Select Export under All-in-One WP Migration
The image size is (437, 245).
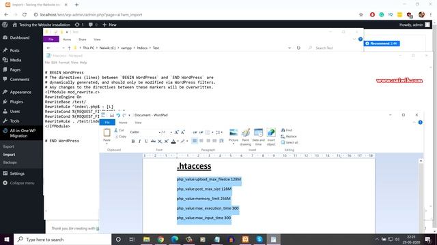9,146
